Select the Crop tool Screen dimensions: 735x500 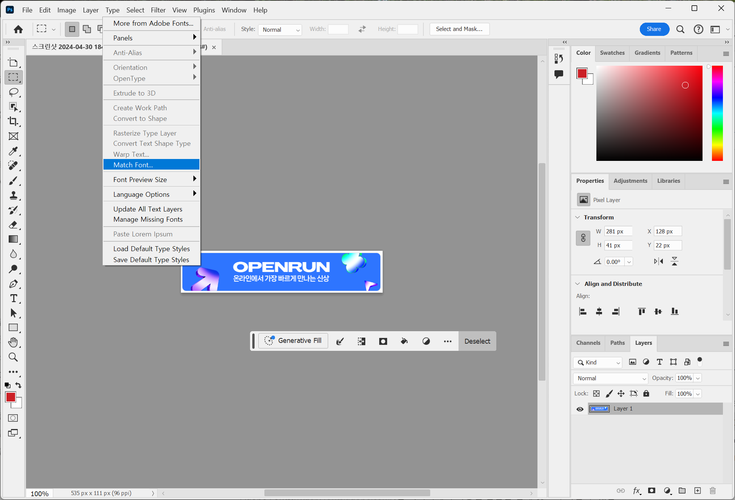[13, 122]
